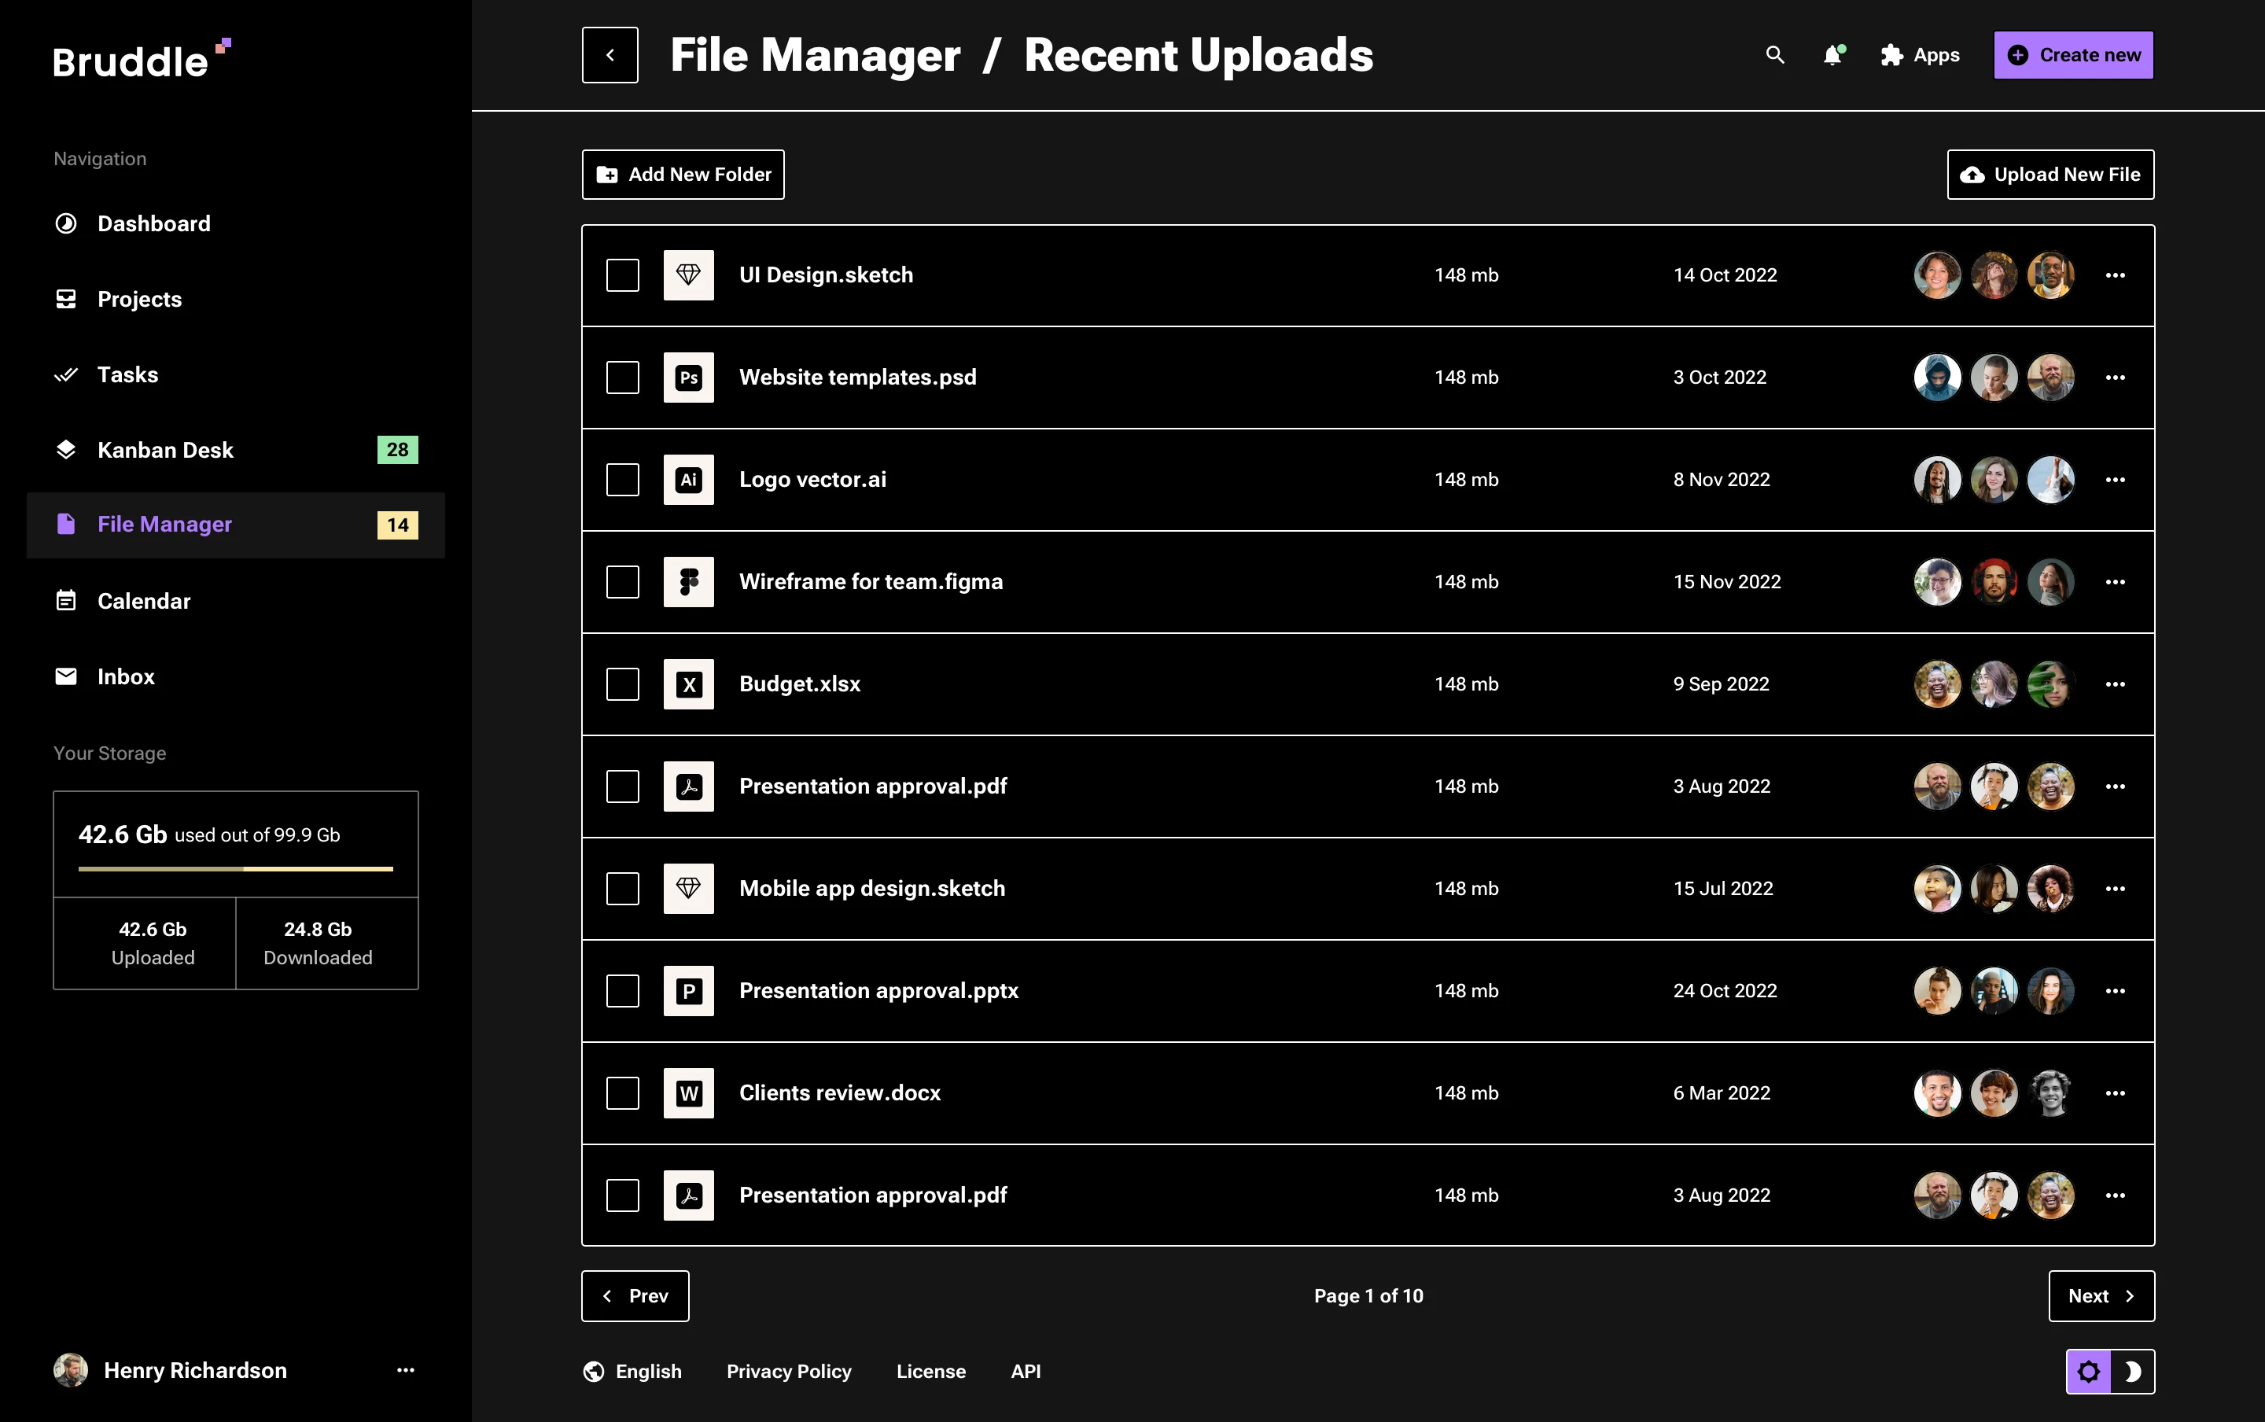Open the three-dot menu for Logo vector.ai
The height and width of the screenshot is (1422, 2265).
click(2116, 480)
